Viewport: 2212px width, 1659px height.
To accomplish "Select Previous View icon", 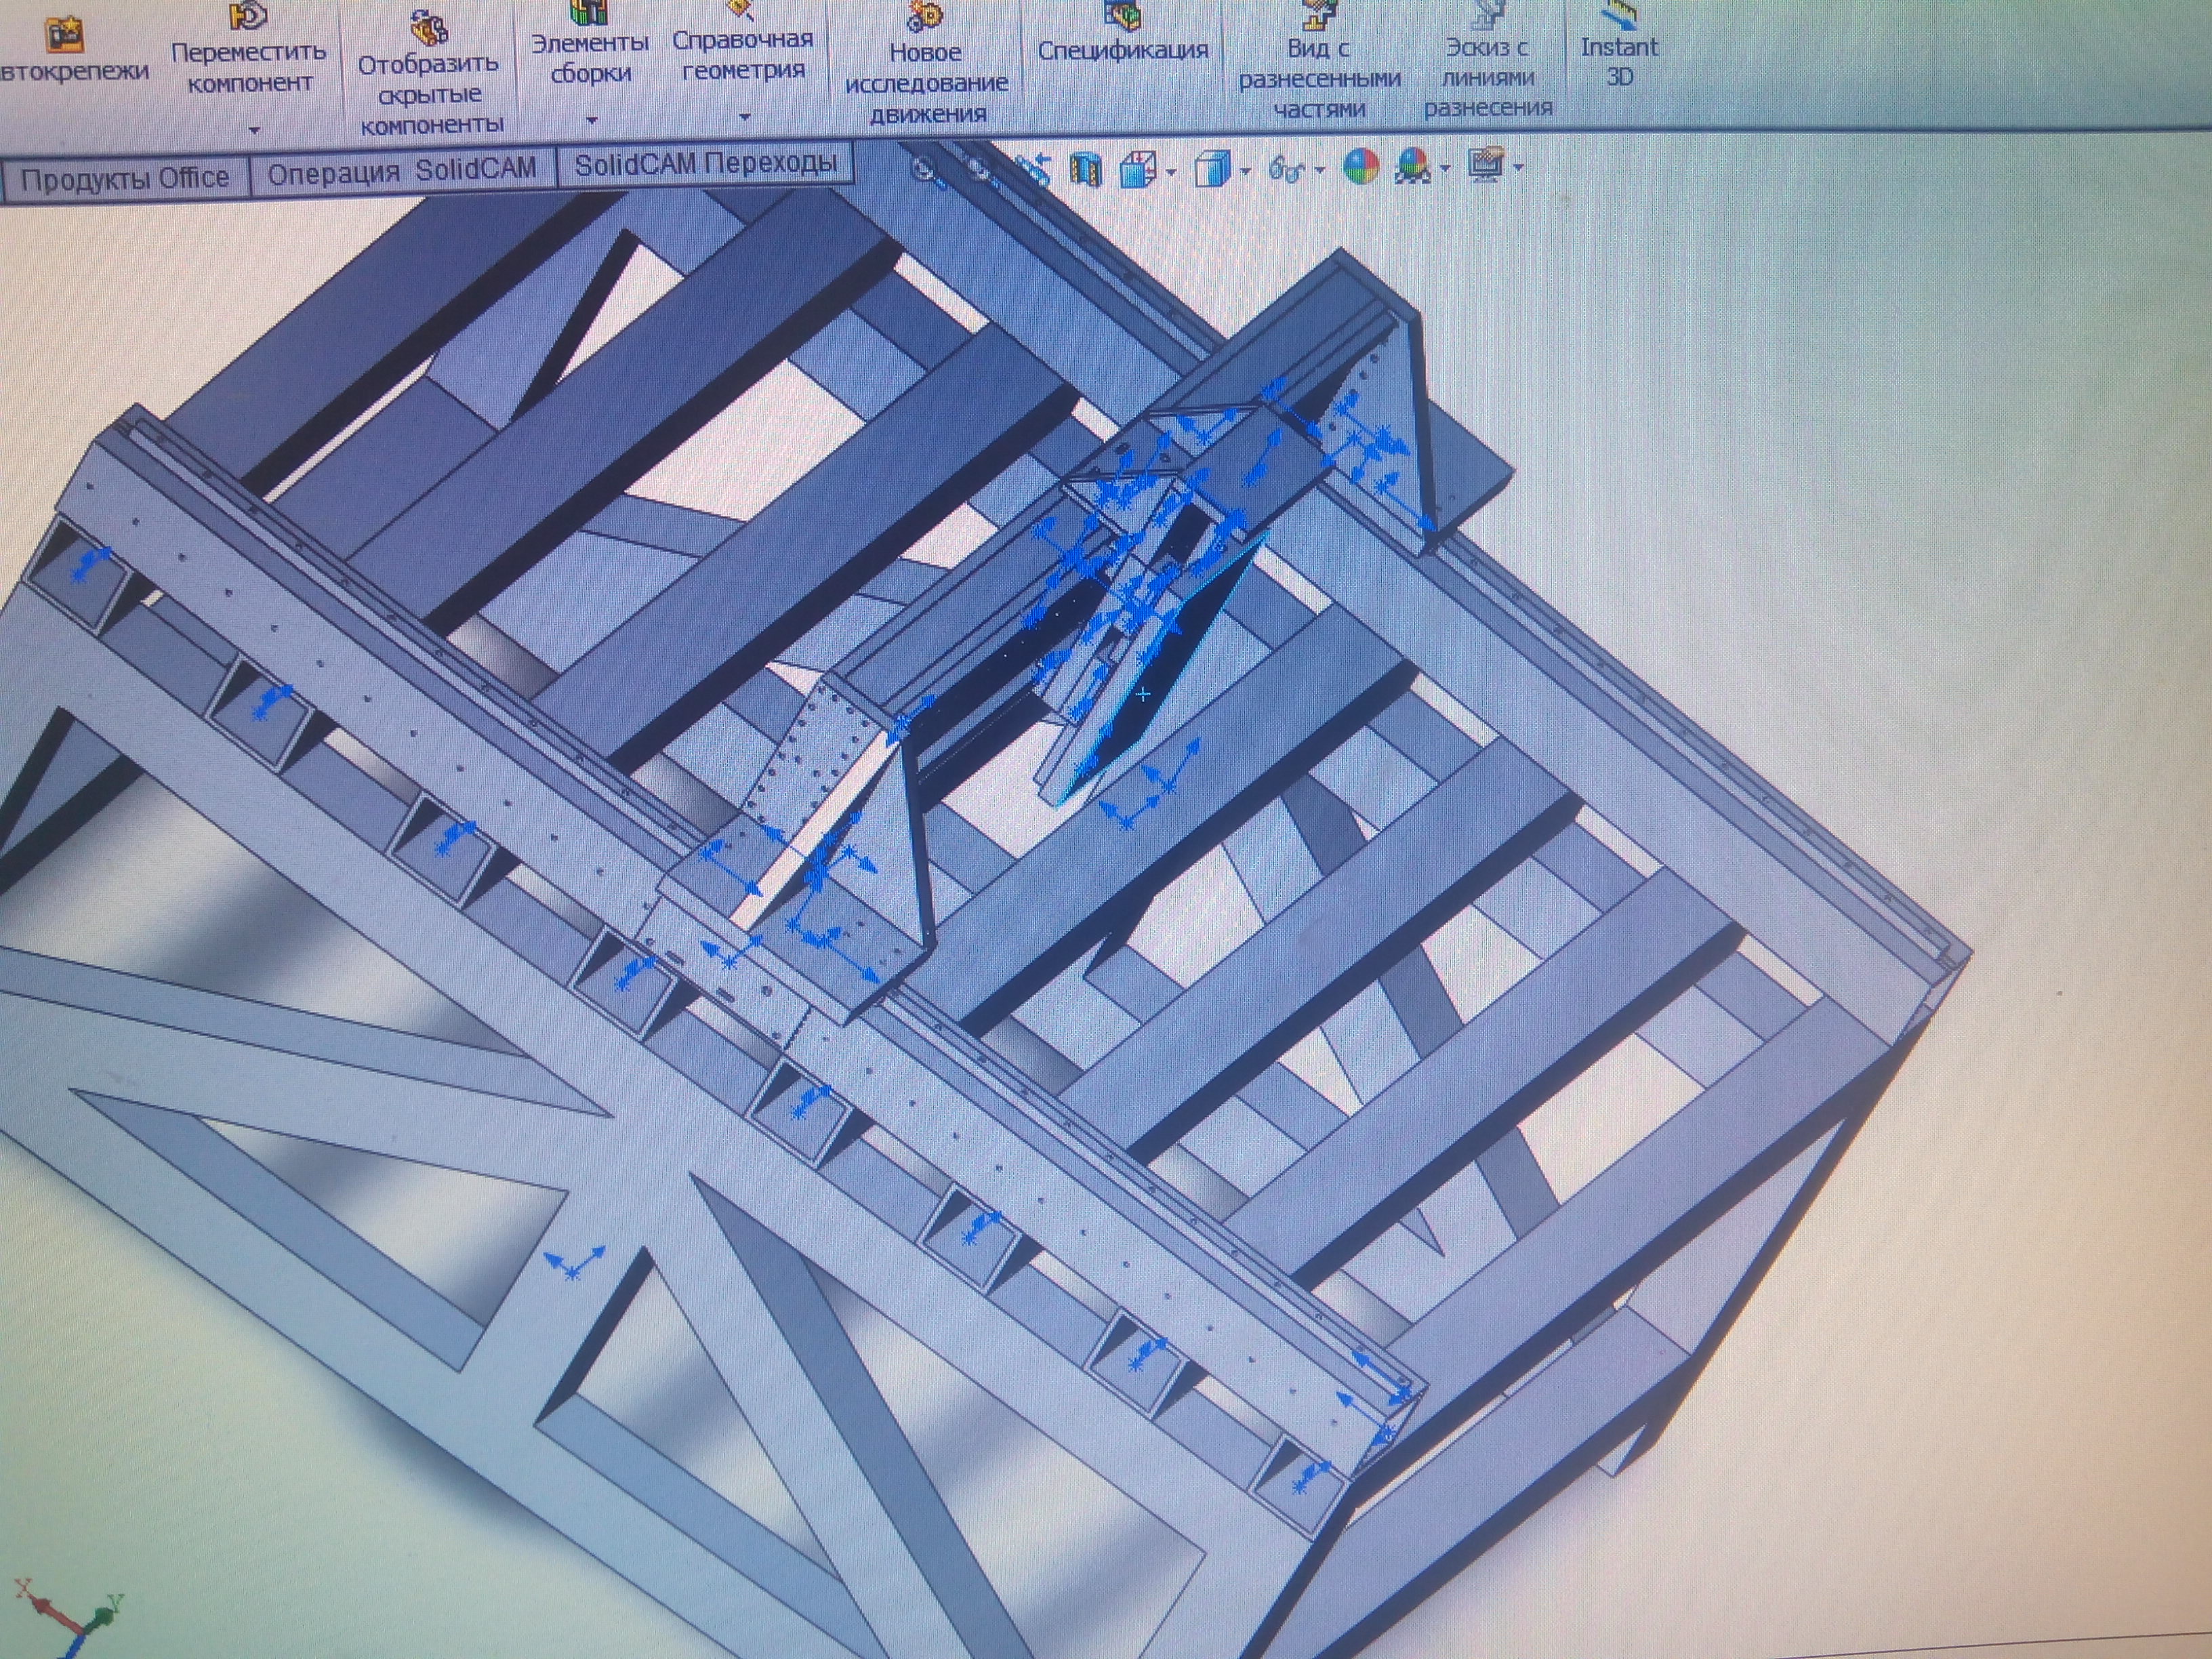I will click(1035, 171).
